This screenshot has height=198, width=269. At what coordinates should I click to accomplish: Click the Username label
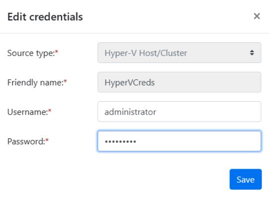click(27, 112)
